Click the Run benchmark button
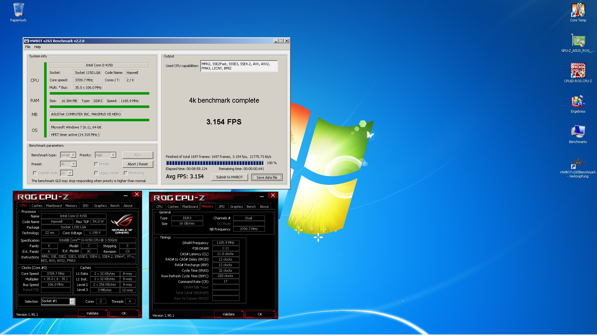 pos(138,155)
